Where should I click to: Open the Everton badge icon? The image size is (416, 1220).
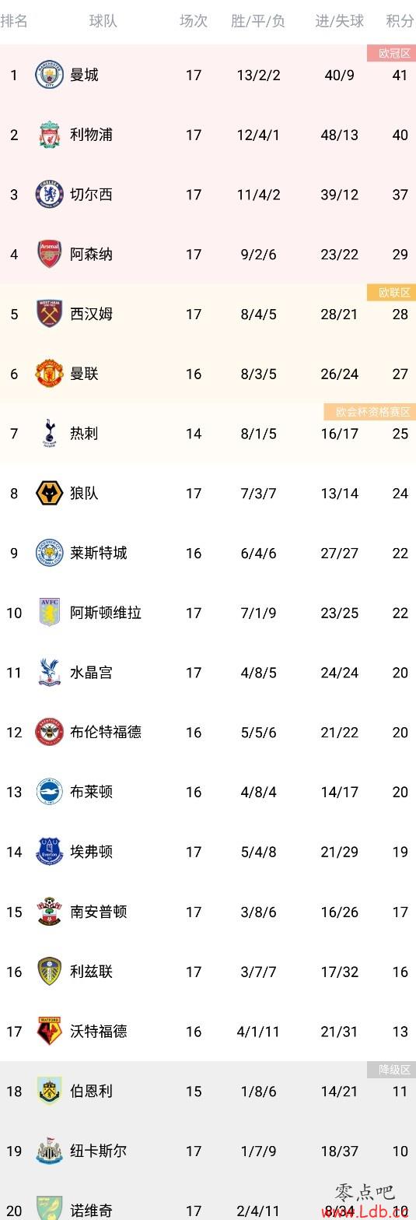point(50,852)
